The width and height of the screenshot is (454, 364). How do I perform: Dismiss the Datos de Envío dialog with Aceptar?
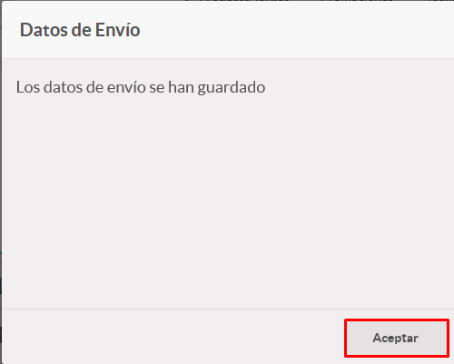click(397, 338)
